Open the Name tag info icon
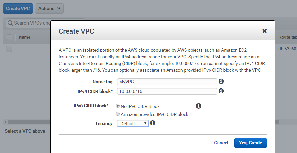 pos(221,81)
